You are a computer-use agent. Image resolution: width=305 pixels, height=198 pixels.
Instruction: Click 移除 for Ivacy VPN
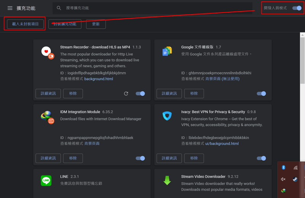[x=194, y=158]
